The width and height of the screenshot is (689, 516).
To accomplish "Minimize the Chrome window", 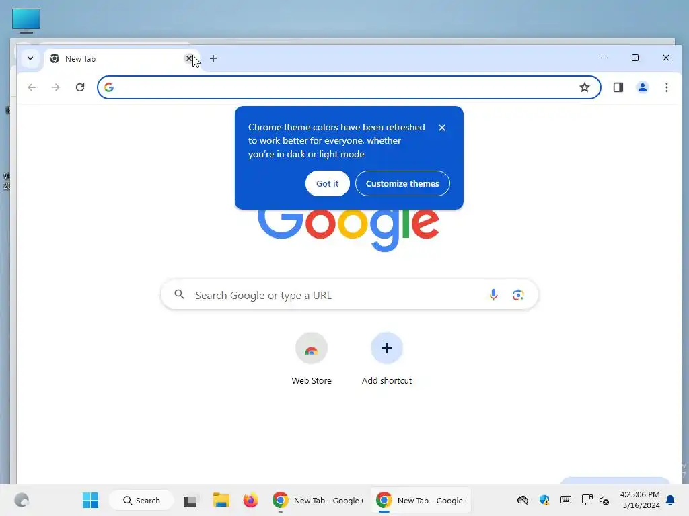I will pyautogui.click(x=604, y=58).
